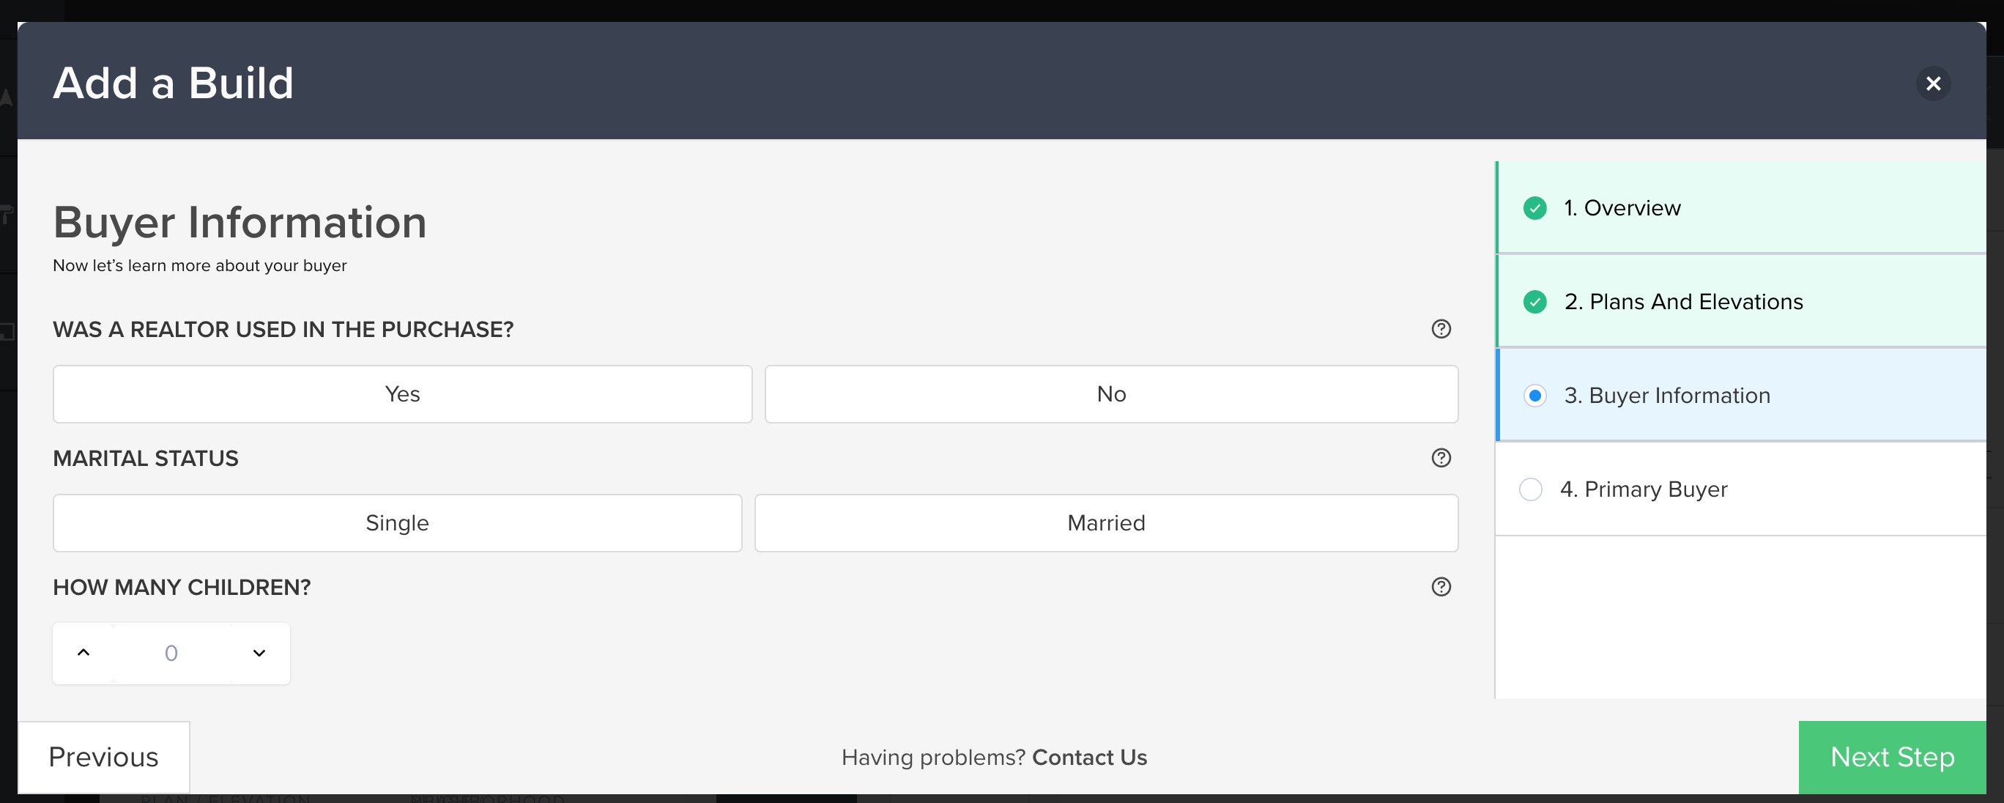The height and width of the screenshot is (803, 2004).
Task: Choose Single marital status
Action: pos(397,523)
